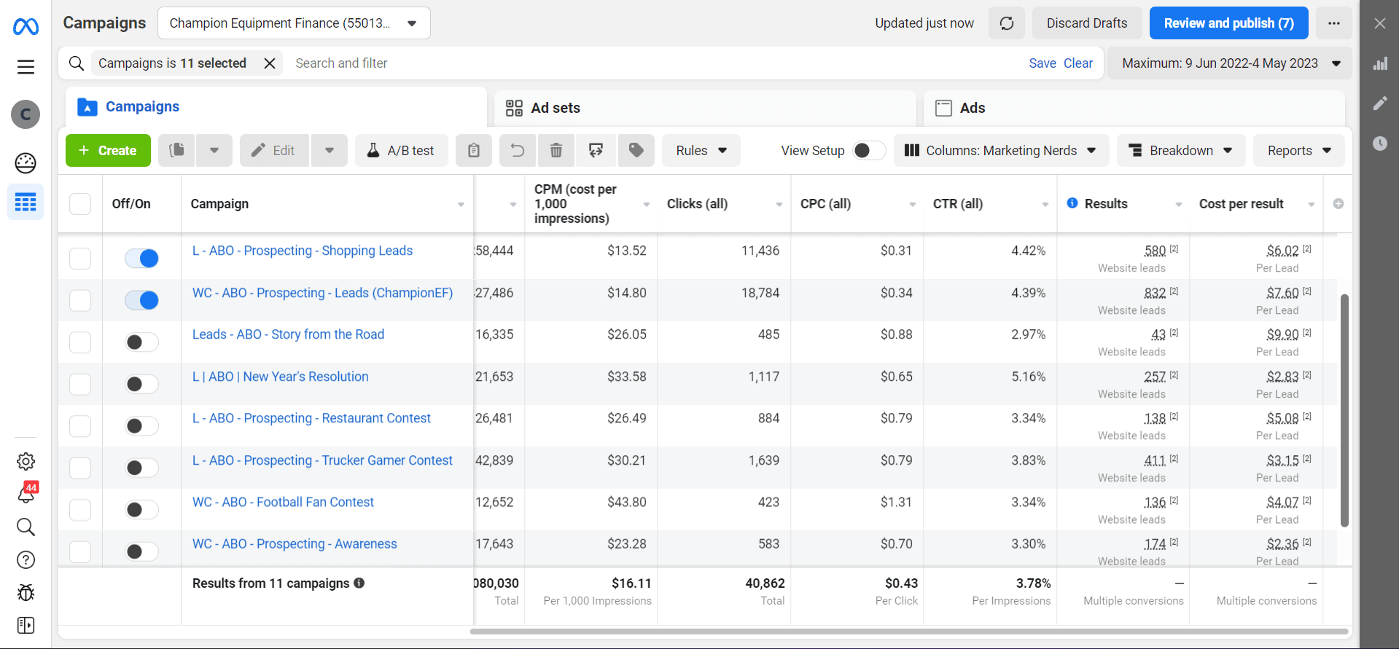Screen dimensions: 1399x649
Task: Open the date range Maximum dropdown
Action: pos(1229,63)
